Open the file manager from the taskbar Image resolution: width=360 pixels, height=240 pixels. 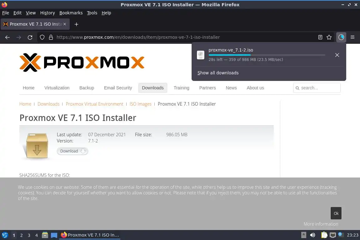pos(45,235)
